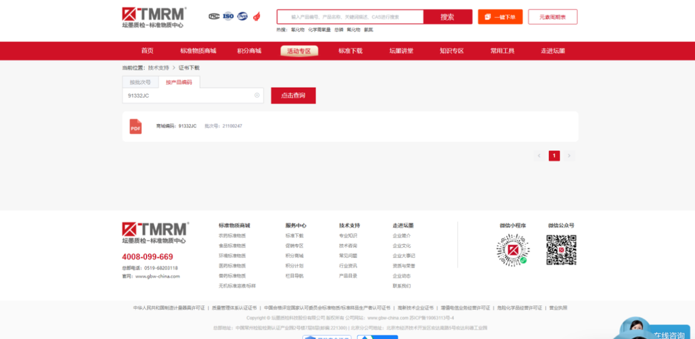Click the CNAS certification icon
Screen dimensions: 695x339
[243, 16]
